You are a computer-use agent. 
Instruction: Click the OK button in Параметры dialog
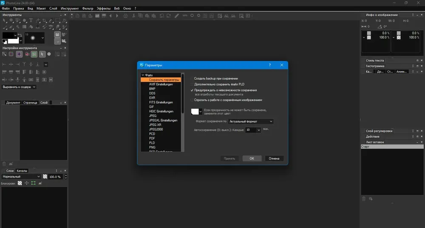click(x=252, y=158)
